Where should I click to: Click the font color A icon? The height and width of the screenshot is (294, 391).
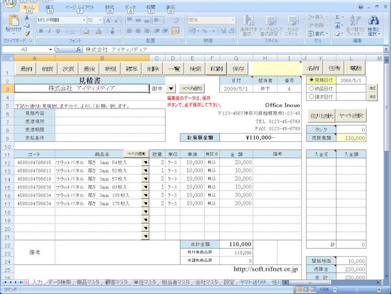pos(99,31)
